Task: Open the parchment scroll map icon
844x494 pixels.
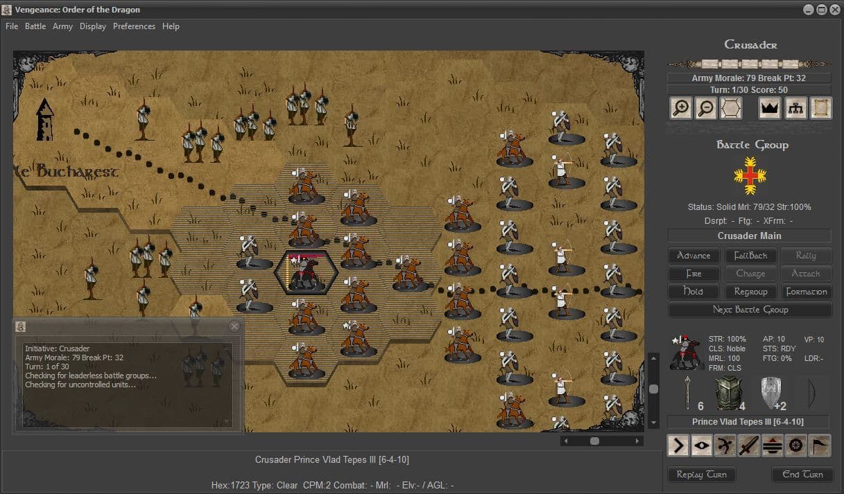Action: click(x=821, y=109)
